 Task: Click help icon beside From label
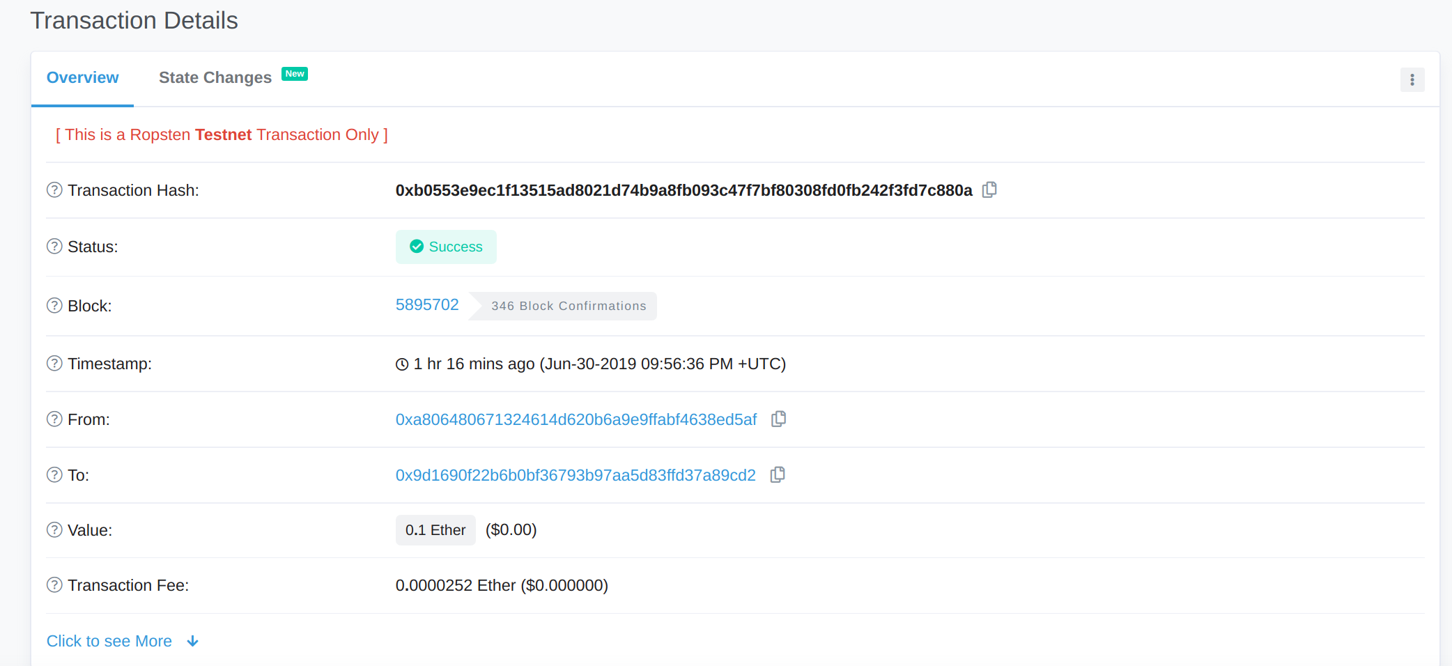(54, 419)
